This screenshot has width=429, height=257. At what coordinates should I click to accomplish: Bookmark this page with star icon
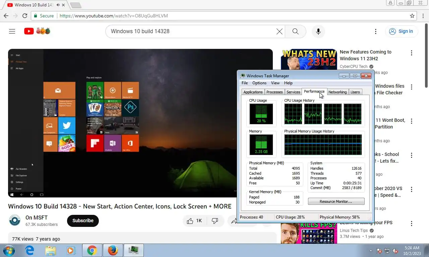pyautogui.click(x=412, y=16)
